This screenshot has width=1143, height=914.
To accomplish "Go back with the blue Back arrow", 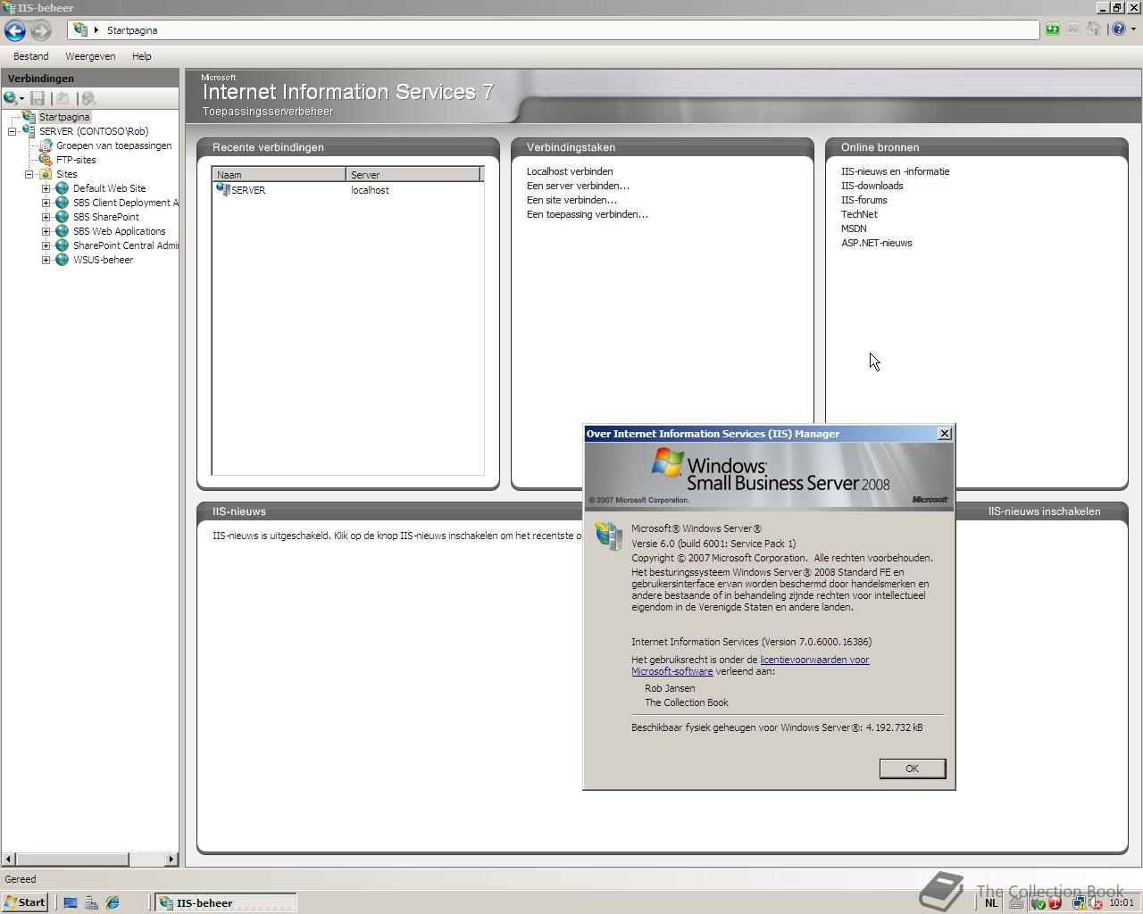I will point(14,30).
